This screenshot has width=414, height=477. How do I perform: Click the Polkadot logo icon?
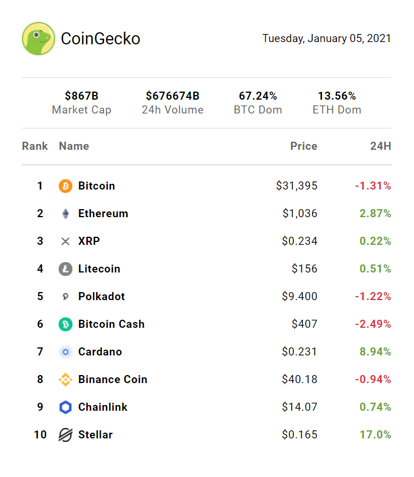tap(66, 297)
